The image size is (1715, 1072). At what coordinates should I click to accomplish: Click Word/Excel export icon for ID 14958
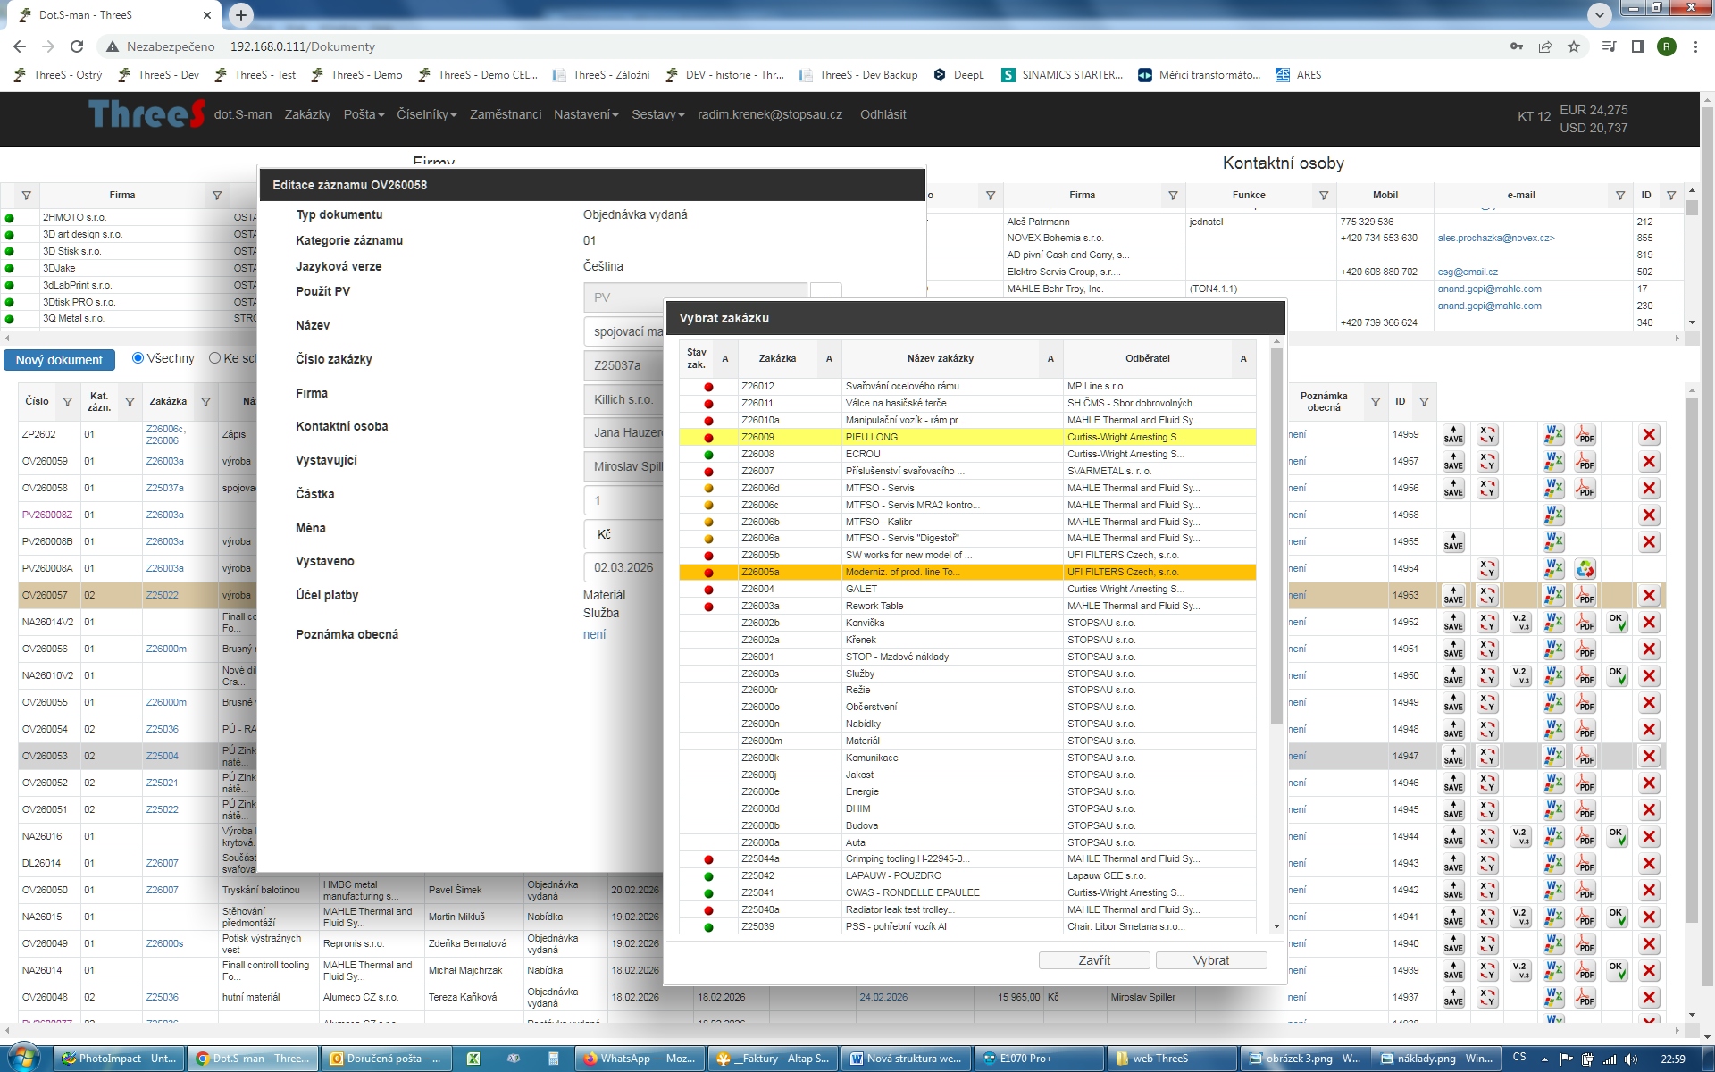click(x=1554, y=515)
